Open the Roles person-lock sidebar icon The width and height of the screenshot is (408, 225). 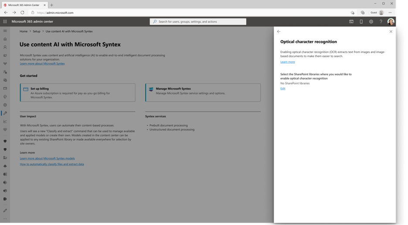[x=5, y=72]
